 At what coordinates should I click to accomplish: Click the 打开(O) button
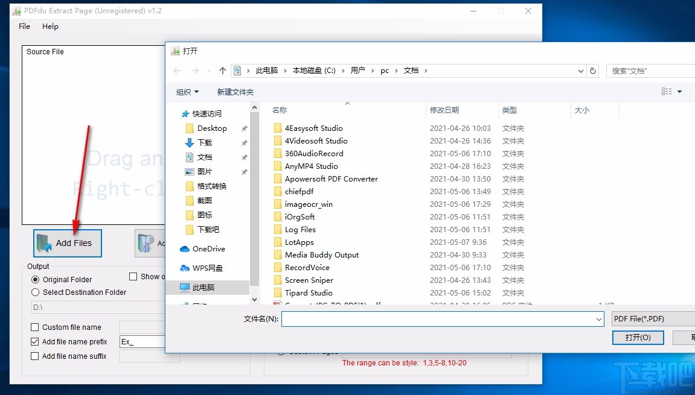[x=638, y=338]
